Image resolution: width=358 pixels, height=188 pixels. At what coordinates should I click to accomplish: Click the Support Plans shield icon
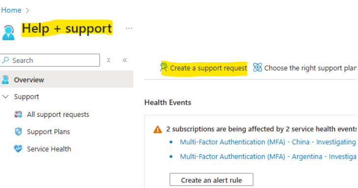[x=18, y=132]
